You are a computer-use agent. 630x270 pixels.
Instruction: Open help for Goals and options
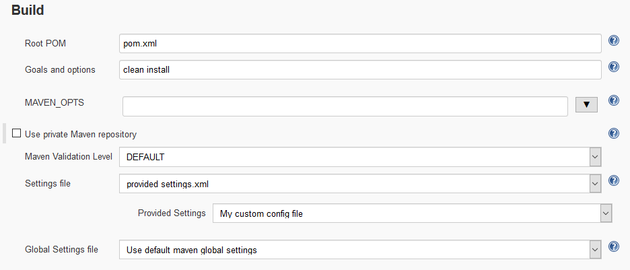point(613,67)
